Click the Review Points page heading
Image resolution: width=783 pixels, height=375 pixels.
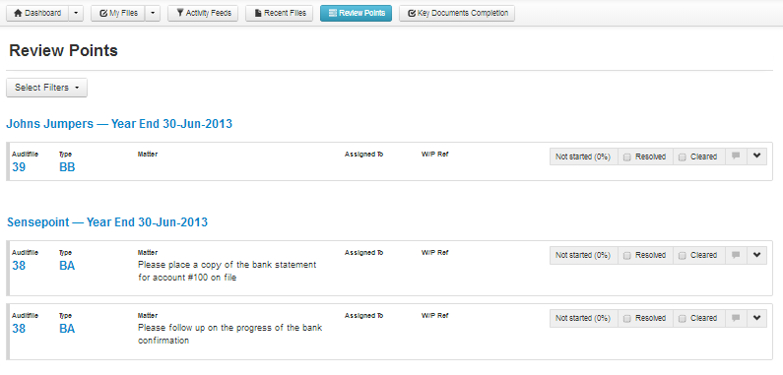point(63,51)
